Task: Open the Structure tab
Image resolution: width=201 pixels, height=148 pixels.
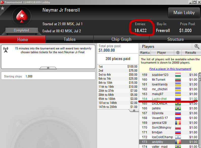Action: 175,39
